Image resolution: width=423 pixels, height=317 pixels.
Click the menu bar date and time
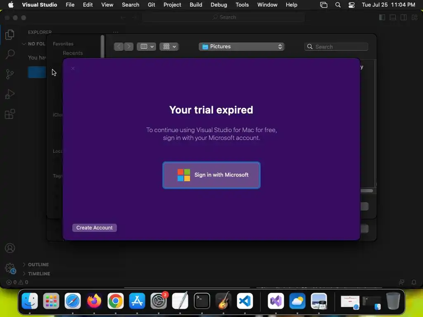click(x=388, y=5)
